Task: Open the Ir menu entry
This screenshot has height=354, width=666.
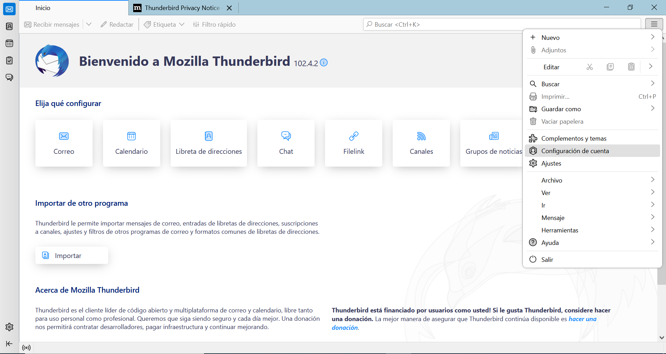Action: coord(592,205)
